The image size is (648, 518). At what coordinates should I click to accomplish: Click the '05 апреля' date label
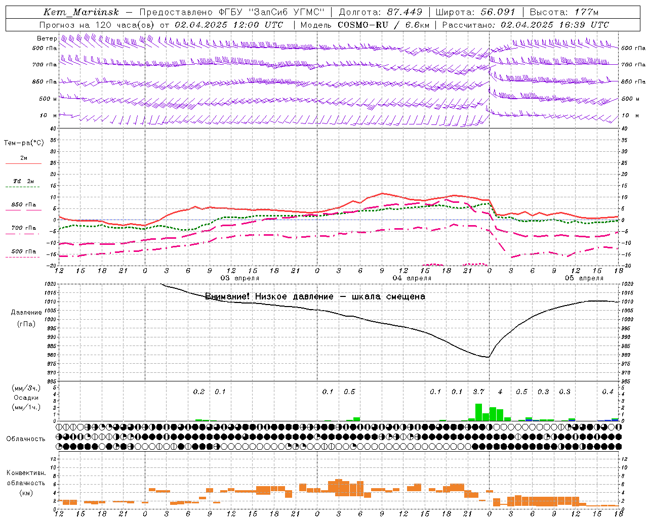coord(584,278)
